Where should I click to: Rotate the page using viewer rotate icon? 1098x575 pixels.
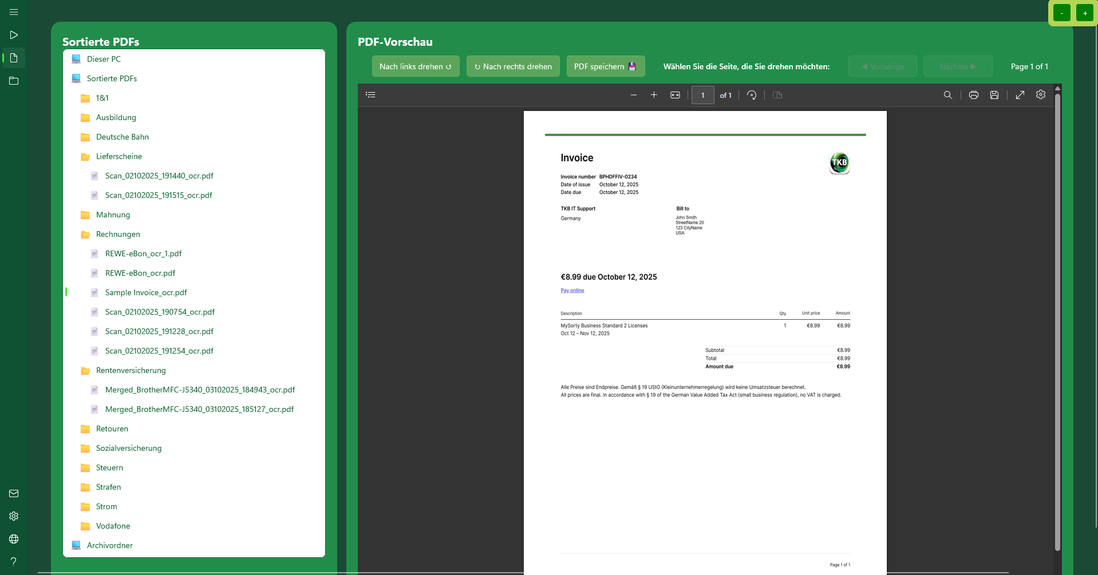pos(752,95)
